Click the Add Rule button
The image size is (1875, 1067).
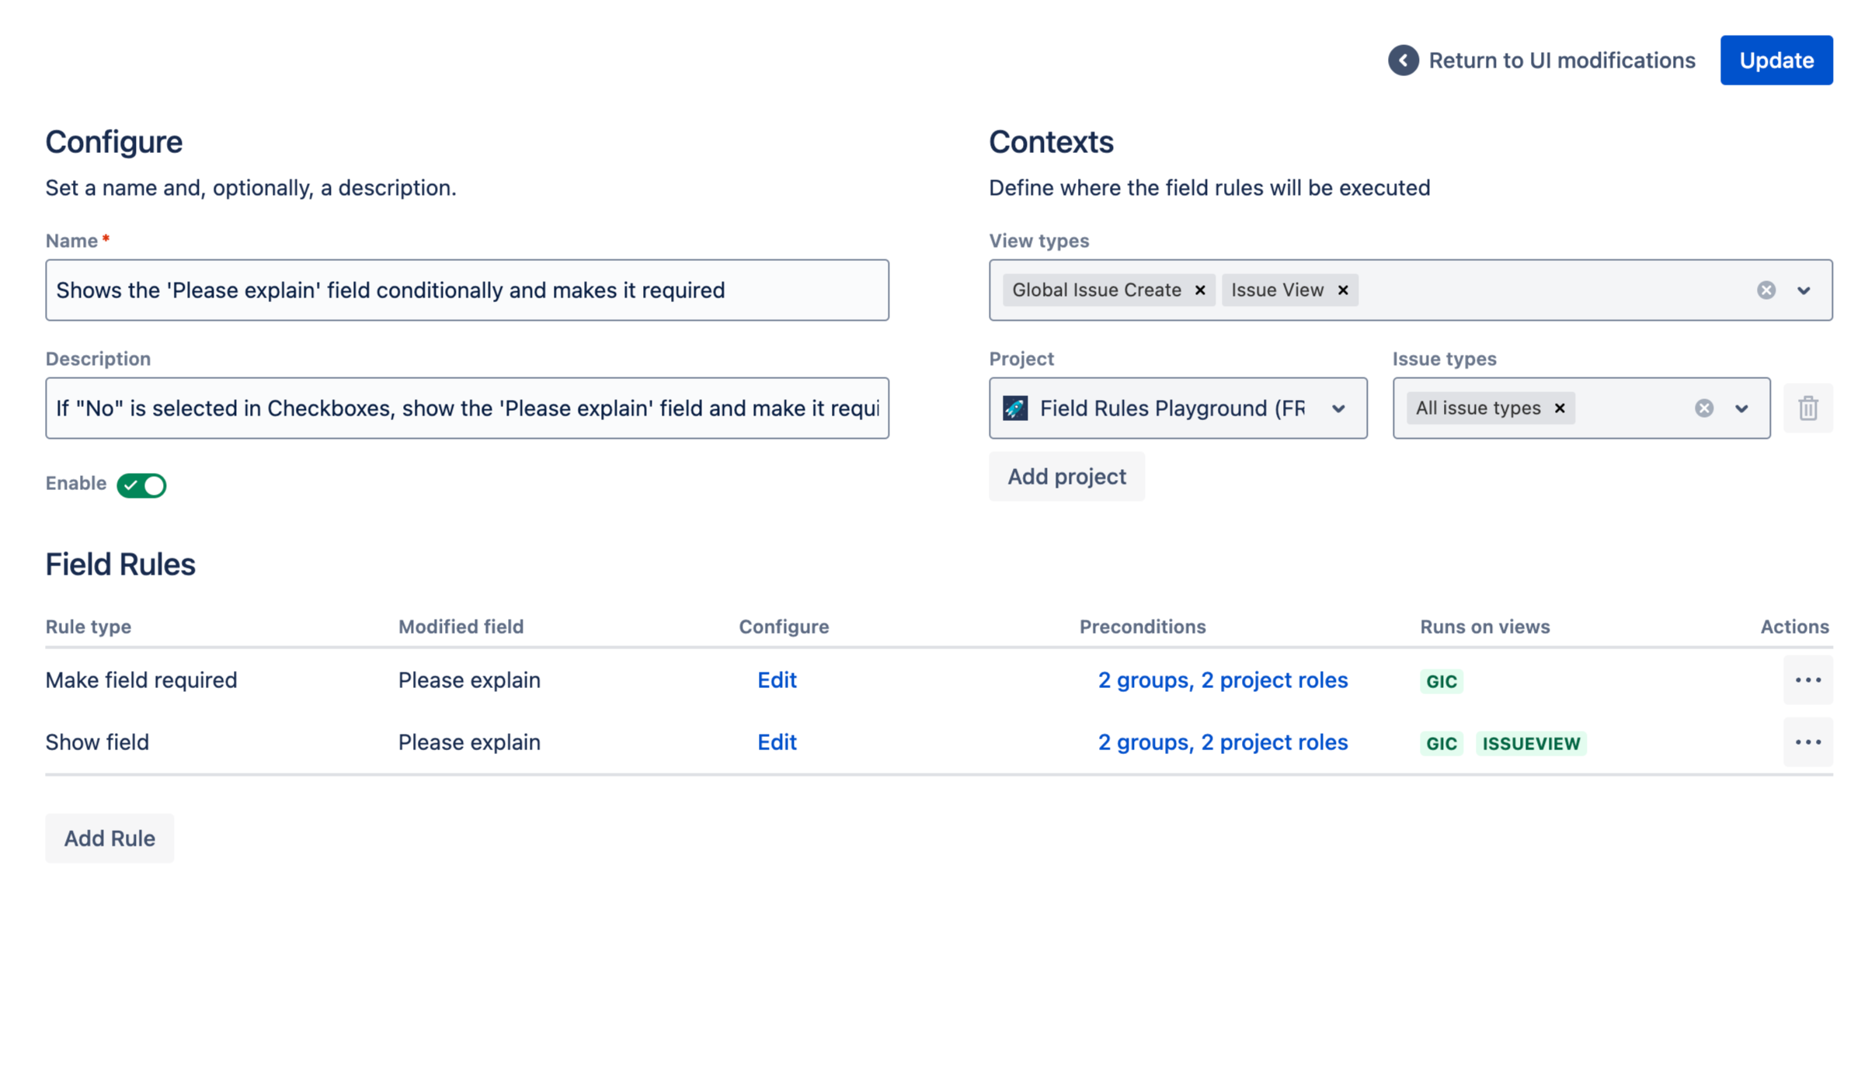point(110,839)
